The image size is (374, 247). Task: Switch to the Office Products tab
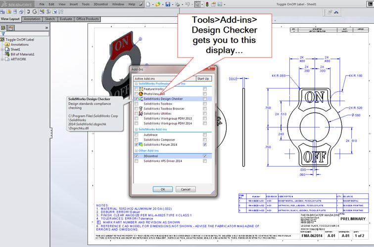pyautogui.click(x=87, y=19)
